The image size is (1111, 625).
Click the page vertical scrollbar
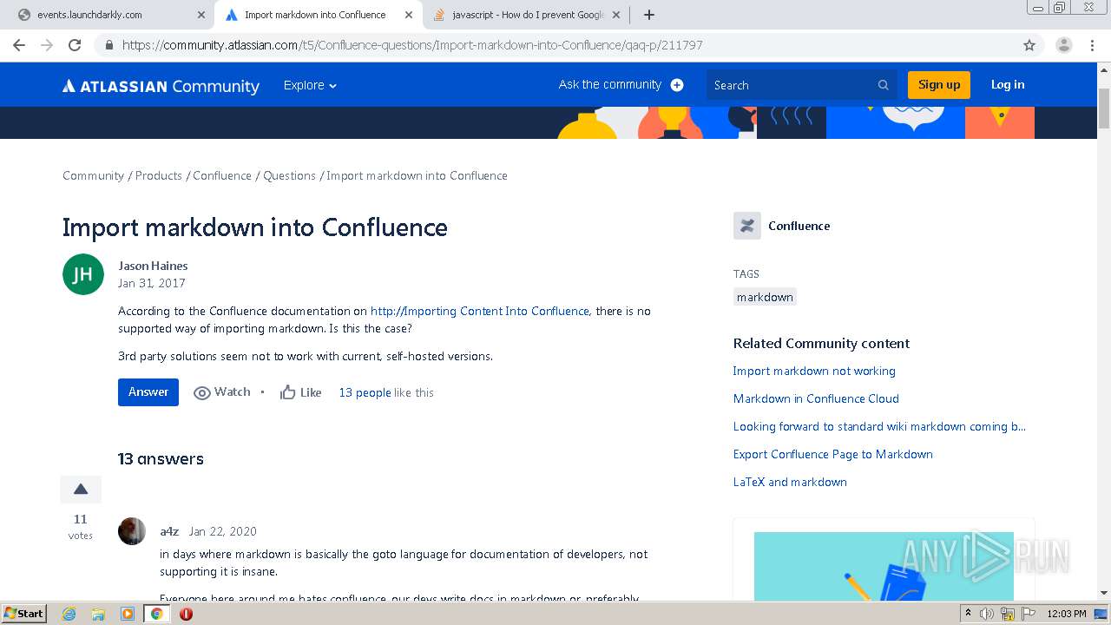click(x=1104, y=108)
